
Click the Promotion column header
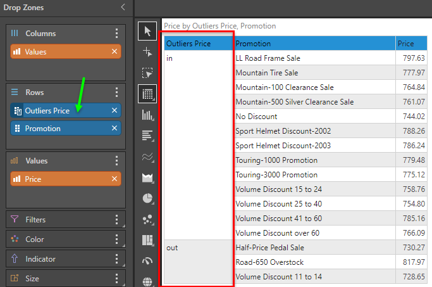[x=314, y=44]
